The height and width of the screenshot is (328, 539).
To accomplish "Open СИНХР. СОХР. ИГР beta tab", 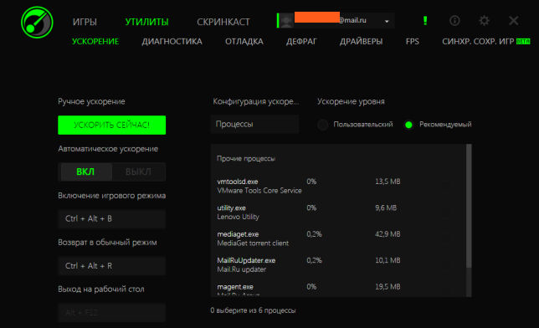I will [485, 42].
